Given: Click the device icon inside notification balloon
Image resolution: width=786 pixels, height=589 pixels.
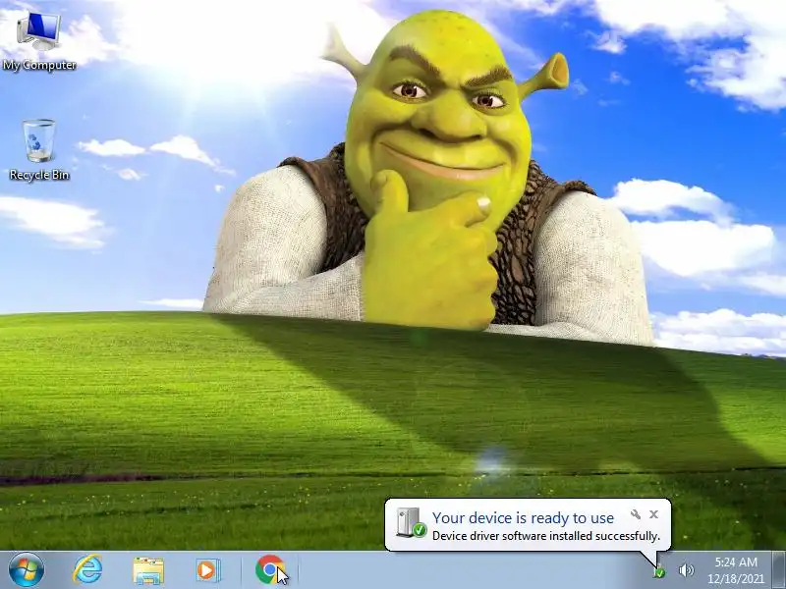Looking at the screenshot, I should [x=411, y=523].
